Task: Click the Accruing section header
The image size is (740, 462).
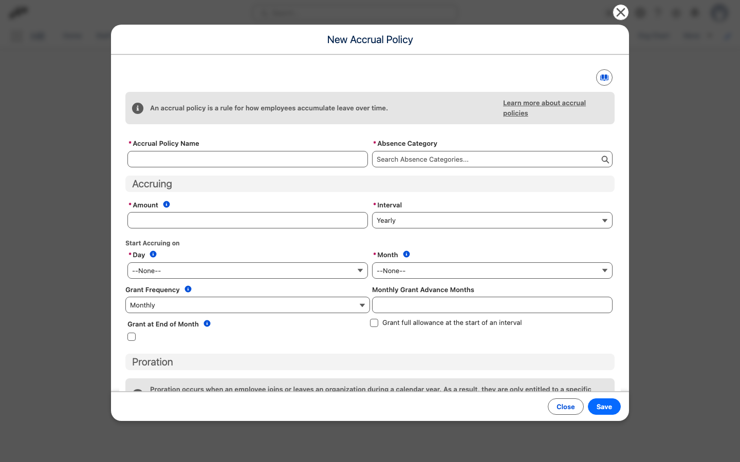Action: click(x=370, y=184)
